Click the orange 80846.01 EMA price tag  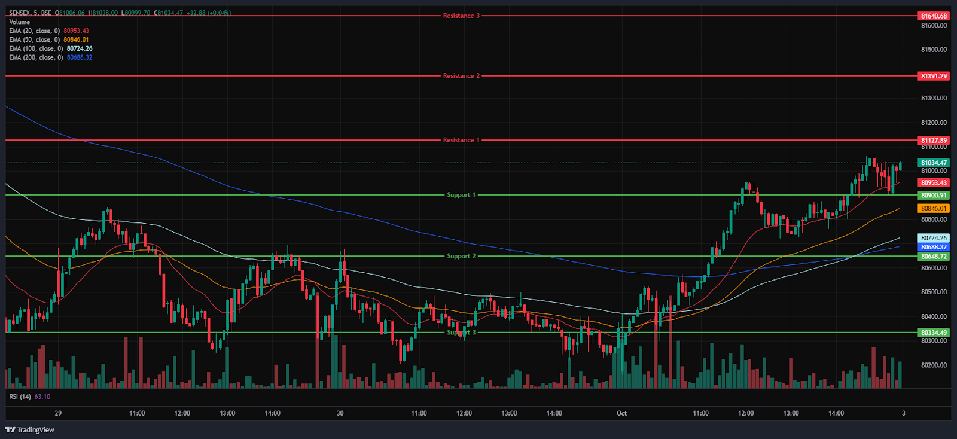[x=934, y=208]
